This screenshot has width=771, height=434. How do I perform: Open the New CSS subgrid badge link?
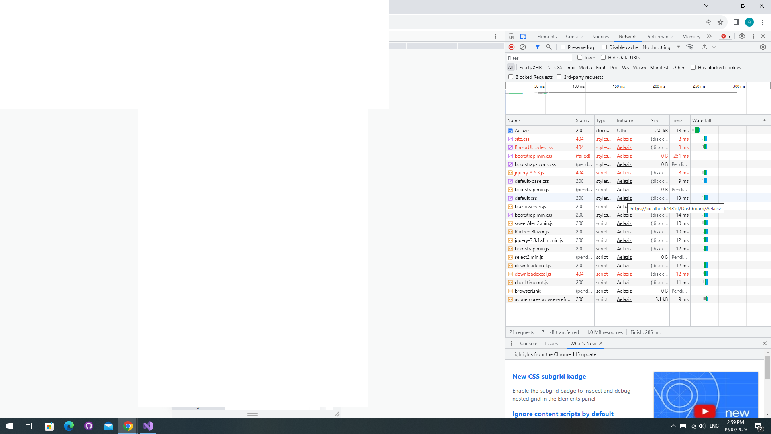coord(549,376)
